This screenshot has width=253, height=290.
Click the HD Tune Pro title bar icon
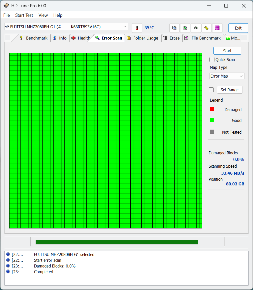6,6
